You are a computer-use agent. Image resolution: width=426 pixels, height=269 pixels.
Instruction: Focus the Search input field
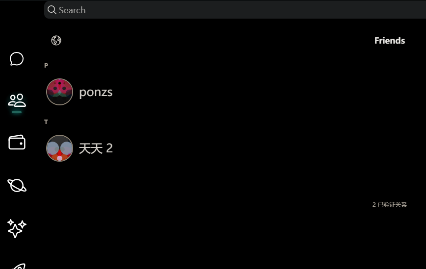(235, 10)
